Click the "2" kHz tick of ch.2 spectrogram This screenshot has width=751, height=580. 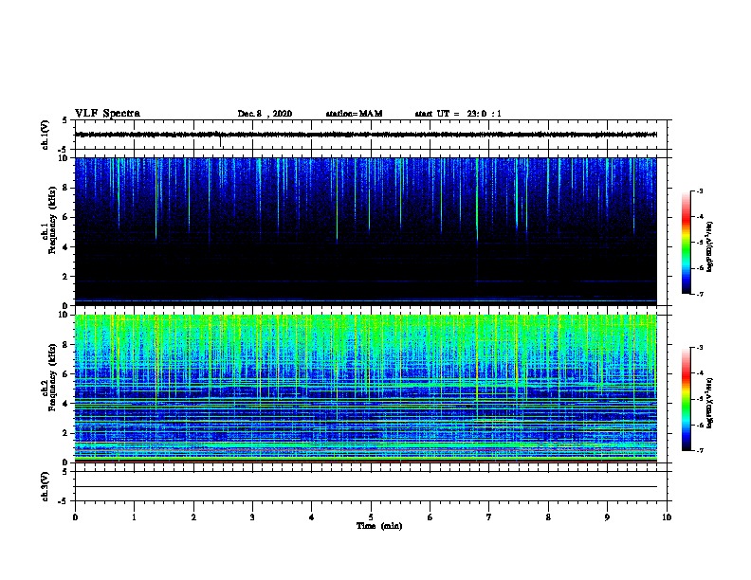pyautogui.click(x=66, y=433)
